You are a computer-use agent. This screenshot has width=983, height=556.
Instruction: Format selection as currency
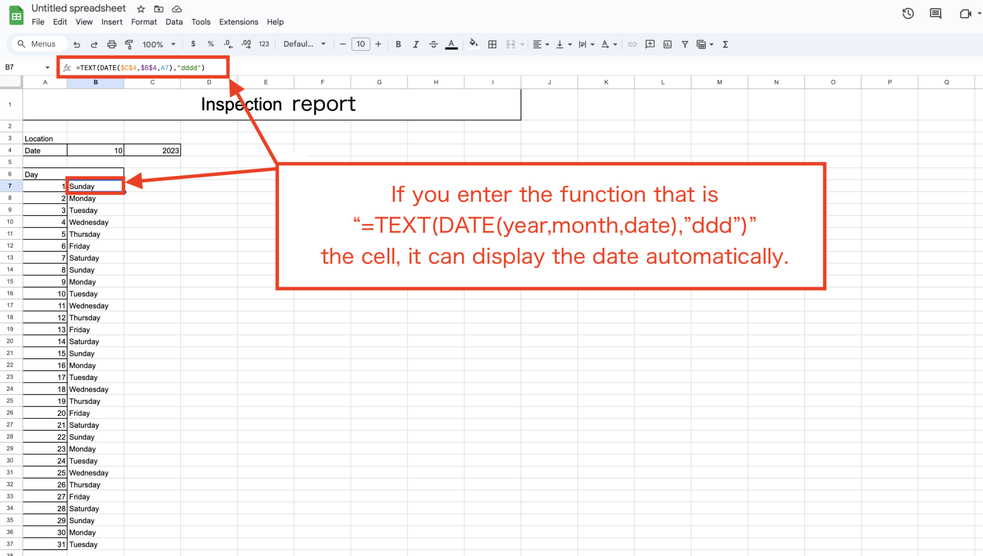(193, 44)
